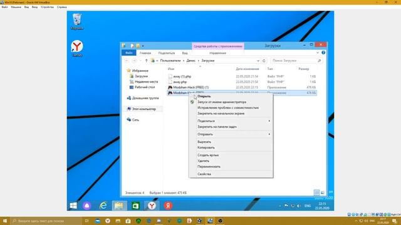This screenshot has height=225, width=401.
Task: Click the red Yandex search taskbar icon
Action: [x=168, y=206]
